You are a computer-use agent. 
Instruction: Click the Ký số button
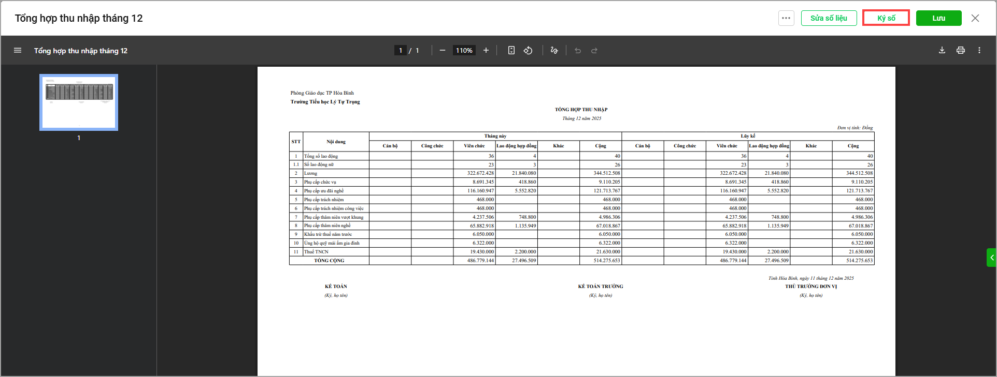tap(886, 18)
